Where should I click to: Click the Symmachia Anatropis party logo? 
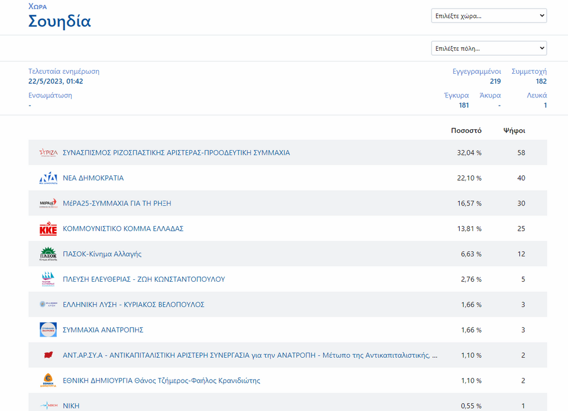tap(48, 330)
